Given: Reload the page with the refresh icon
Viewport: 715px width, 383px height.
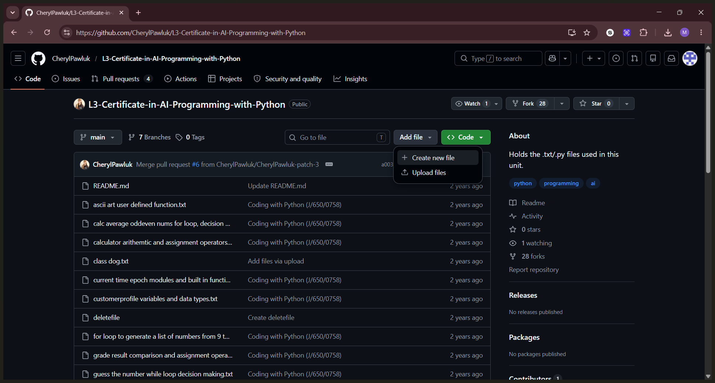Looking at the screenshot, I should point(47,32).
